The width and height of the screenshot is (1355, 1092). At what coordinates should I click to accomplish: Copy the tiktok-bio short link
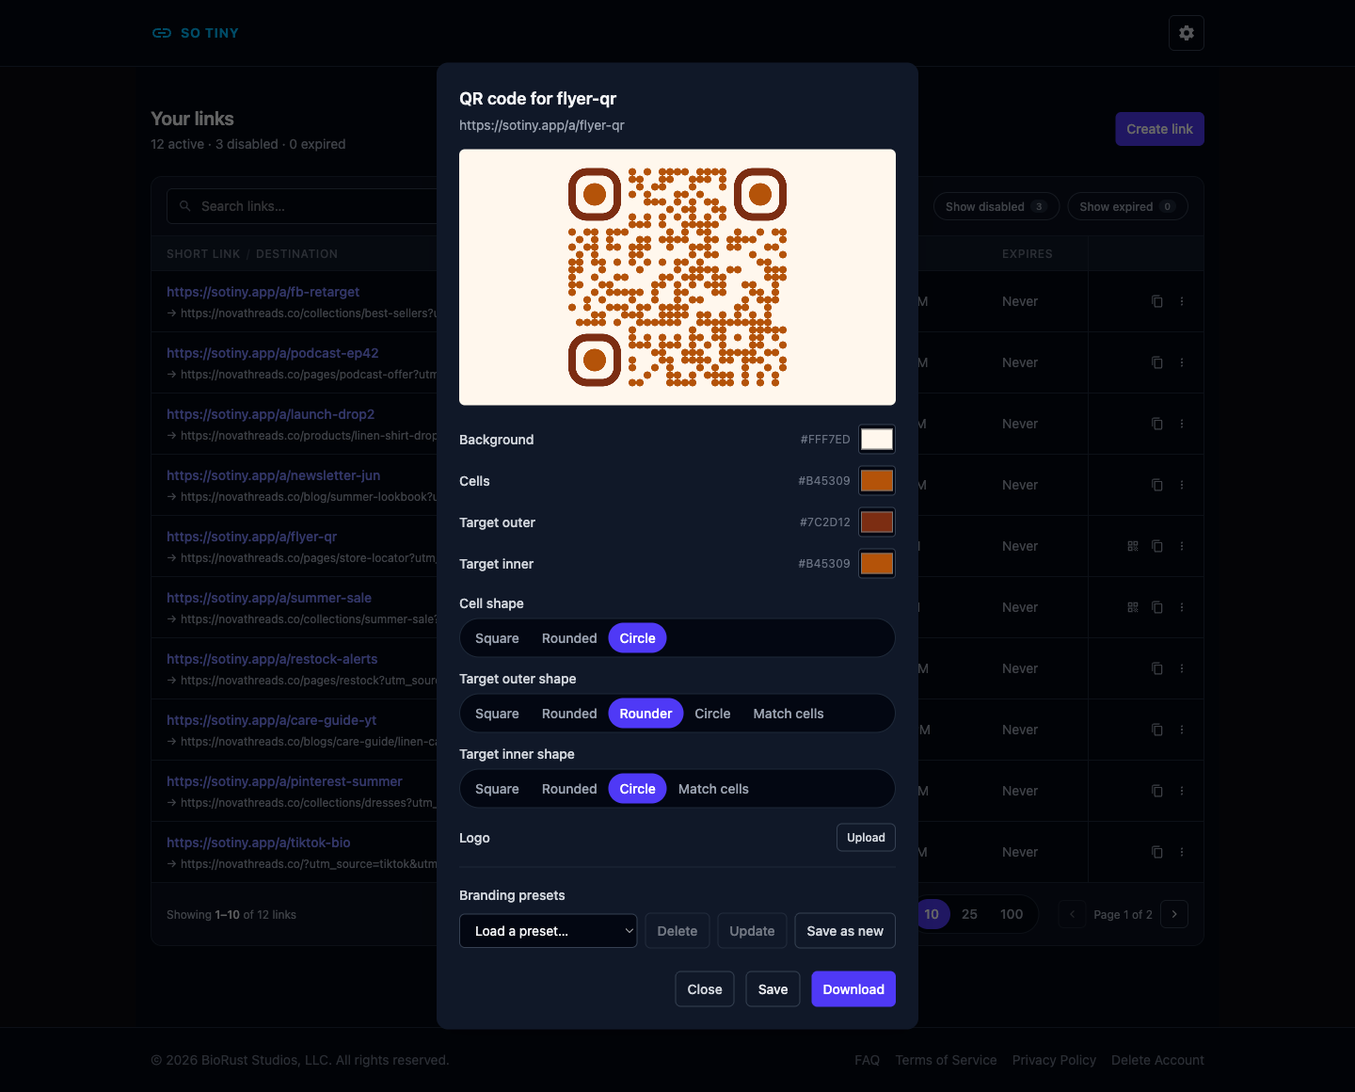tap(1157, 852)
